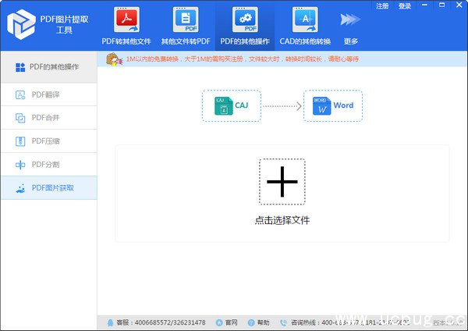Click the Word format label
This screenshot has width=468, height=331.
pyautogui.click(x=343, y=105)
